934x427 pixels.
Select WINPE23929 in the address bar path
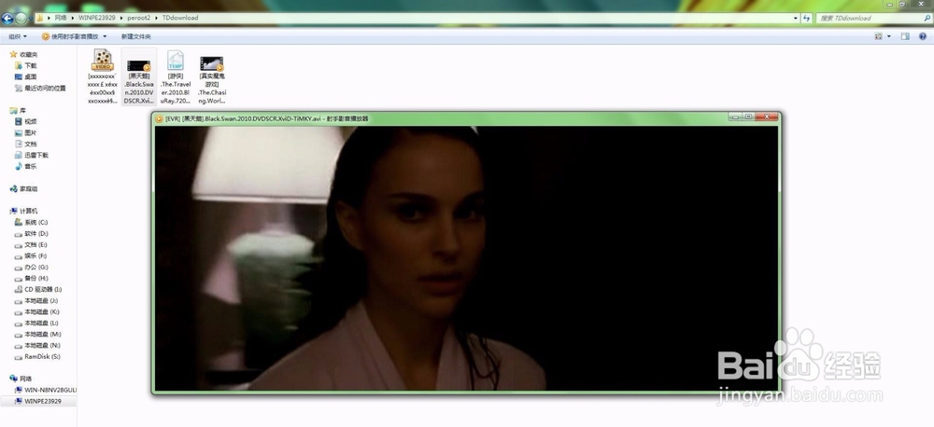pos(96,18)
